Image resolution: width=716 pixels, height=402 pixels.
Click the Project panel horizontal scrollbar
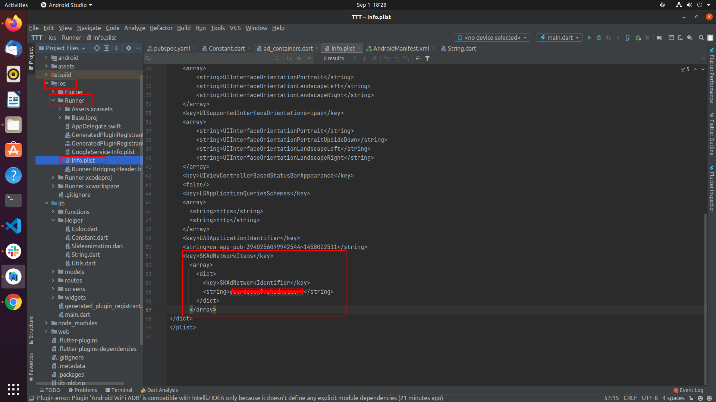coord(80,384)
